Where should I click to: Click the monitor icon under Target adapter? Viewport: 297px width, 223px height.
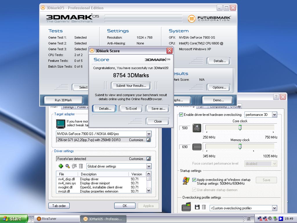[x=61, y=123]
